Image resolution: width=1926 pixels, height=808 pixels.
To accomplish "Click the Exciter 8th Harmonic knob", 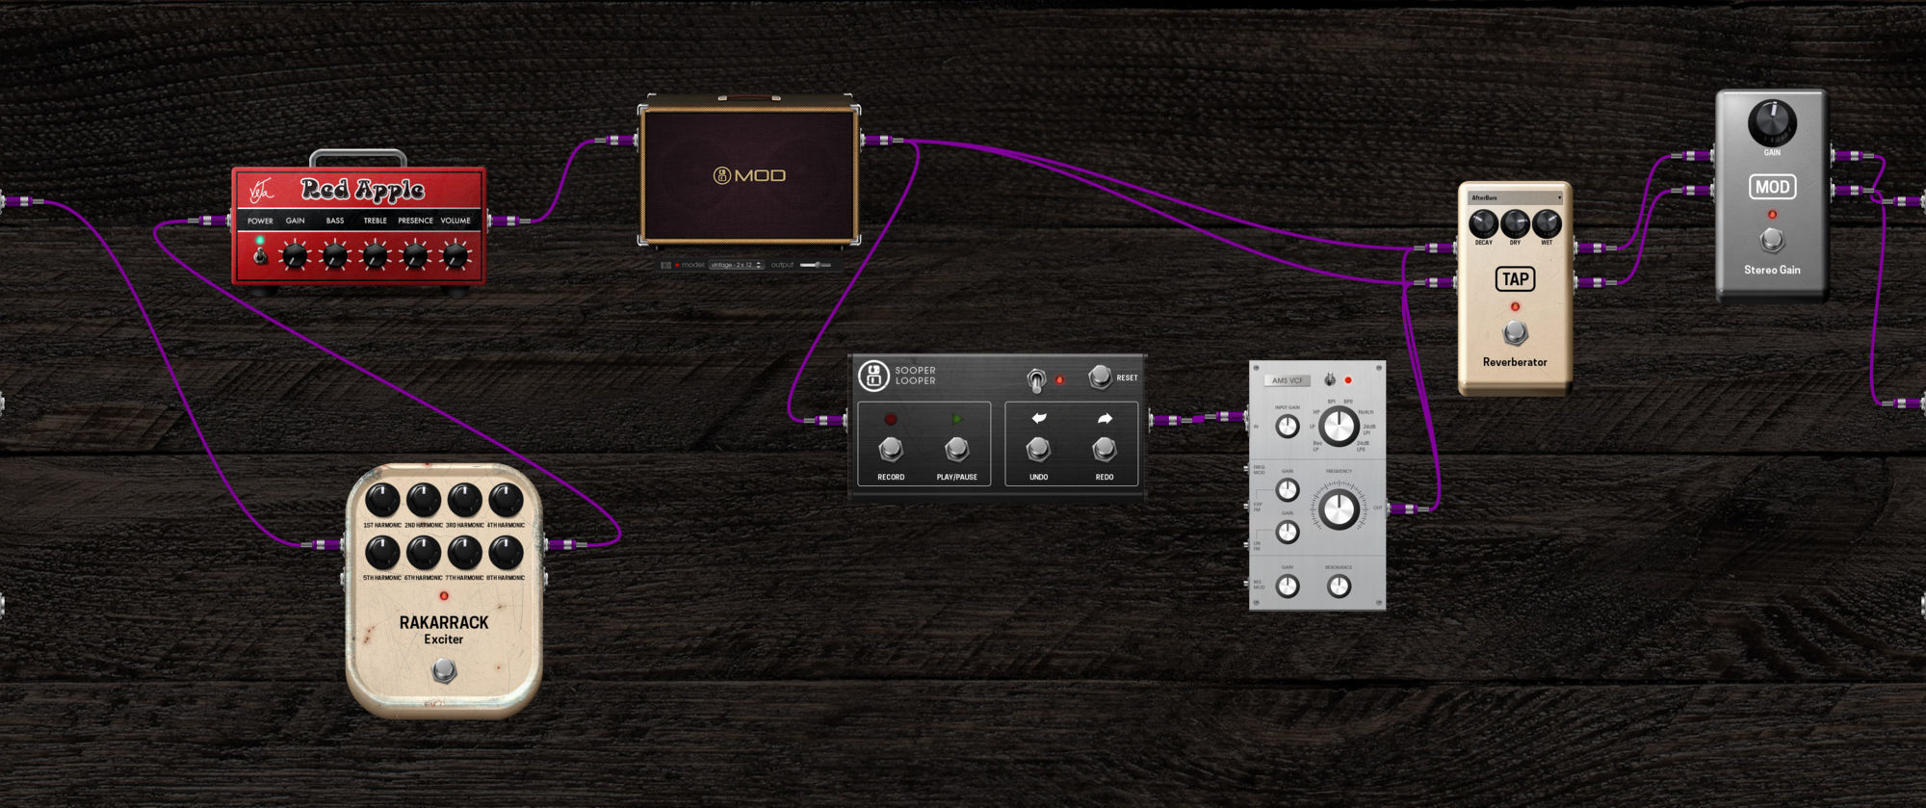I will tap(507, 552).
